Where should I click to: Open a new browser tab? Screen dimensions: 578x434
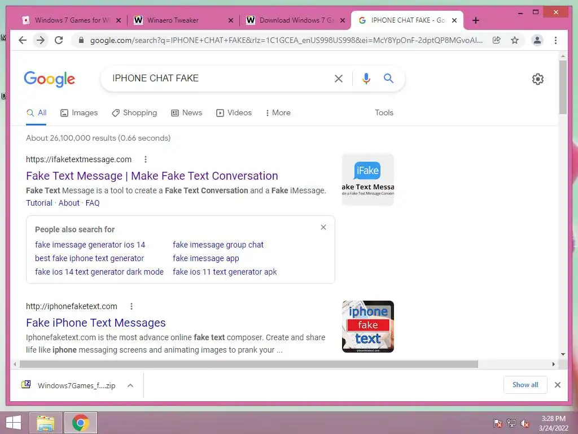point(475,20)
